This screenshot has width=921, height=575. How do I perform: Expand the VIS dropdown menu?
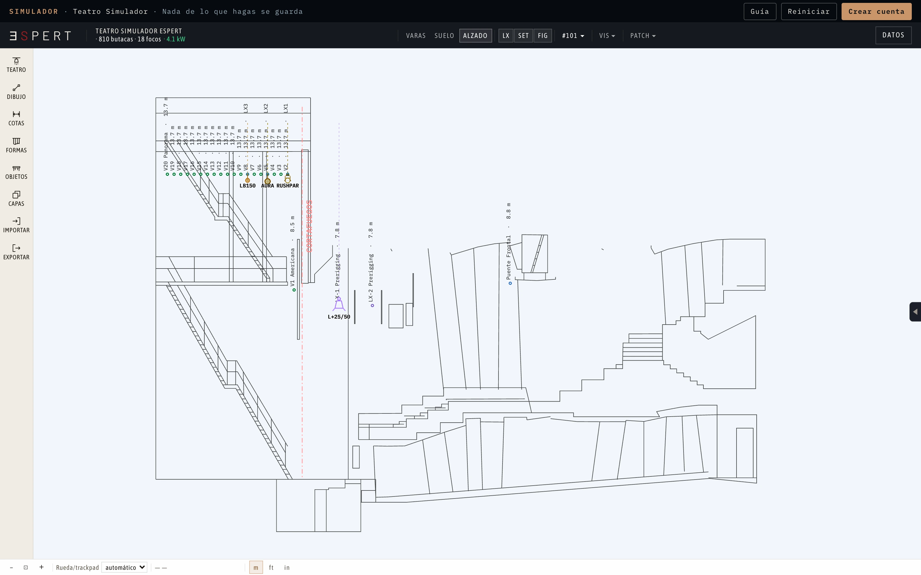pyautogui.click(x=607, y=36)
